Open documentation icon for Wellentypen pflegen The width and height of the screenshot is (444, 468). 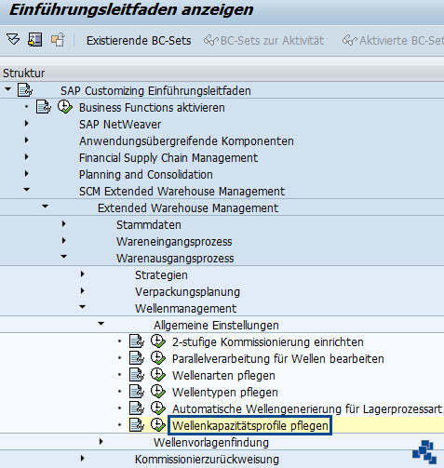[137, 392]
